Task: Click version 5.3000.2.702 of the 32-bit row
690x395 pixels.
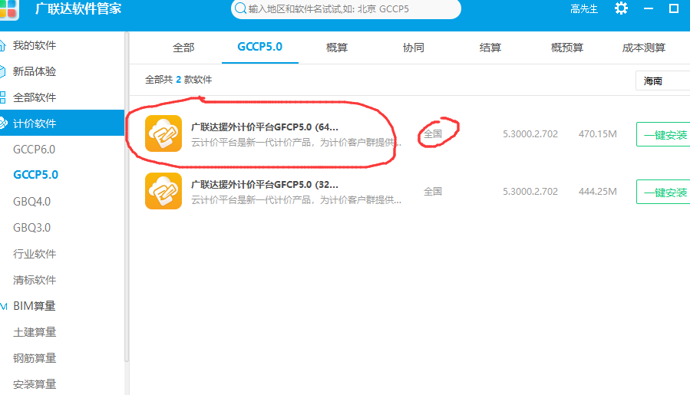Action: pos(530,191)
